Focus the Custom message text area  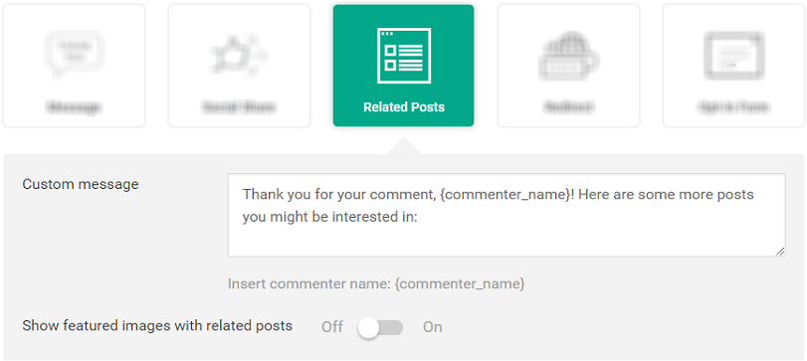tap(506, 215)
